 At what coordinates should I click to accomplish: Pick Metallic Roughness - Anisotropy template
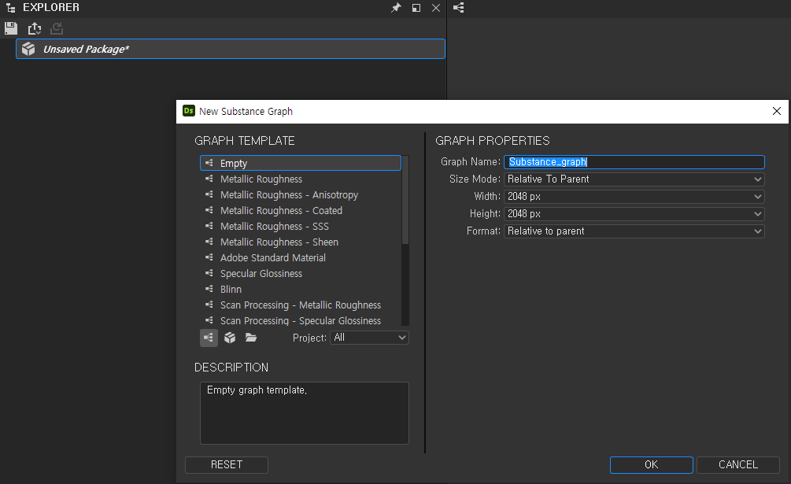(301, 194)
